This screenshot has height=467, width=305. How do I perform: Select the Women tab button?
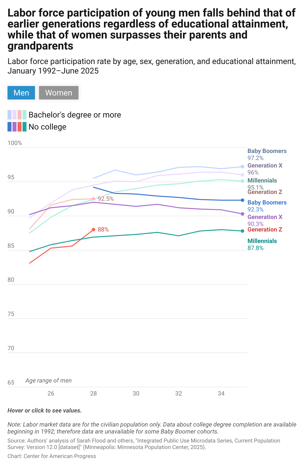point(58,93)
